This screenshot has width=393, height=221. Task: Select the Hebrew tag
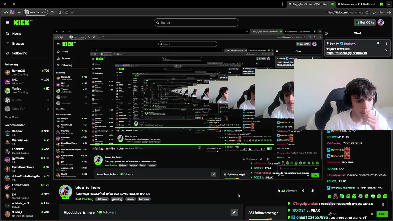(102, 199)
